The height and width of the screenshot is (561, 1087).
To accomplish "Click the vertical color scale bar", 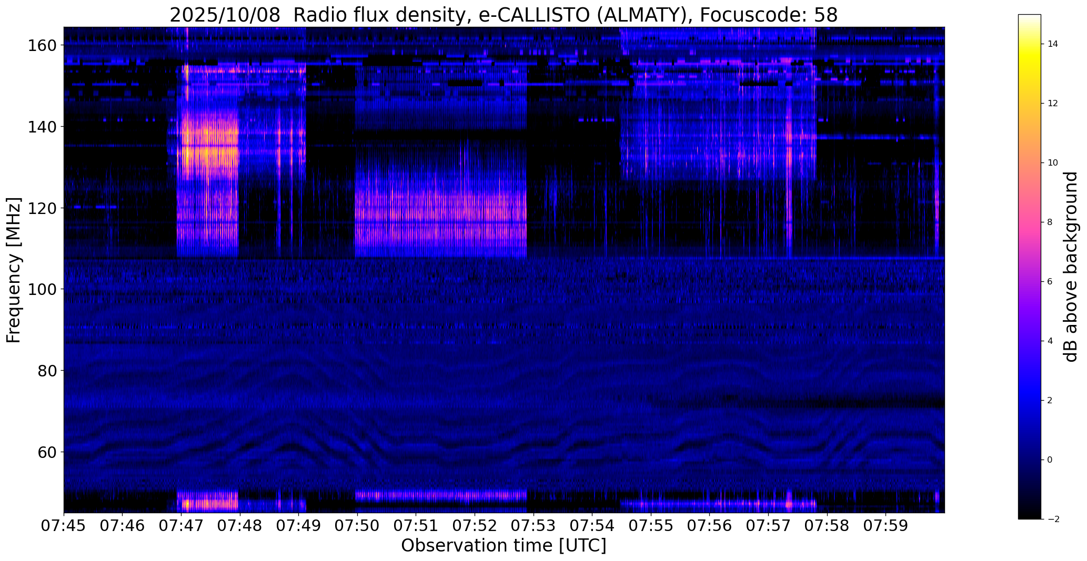I will pyautogui.click(x=1029, y=267).
